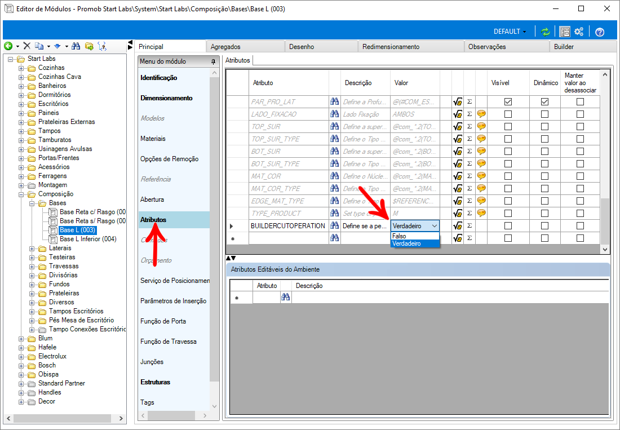Click binoculars icon in PAR_PRO_LAT row
This screenshot has width=620, height=430.
[x=334, y=101]
